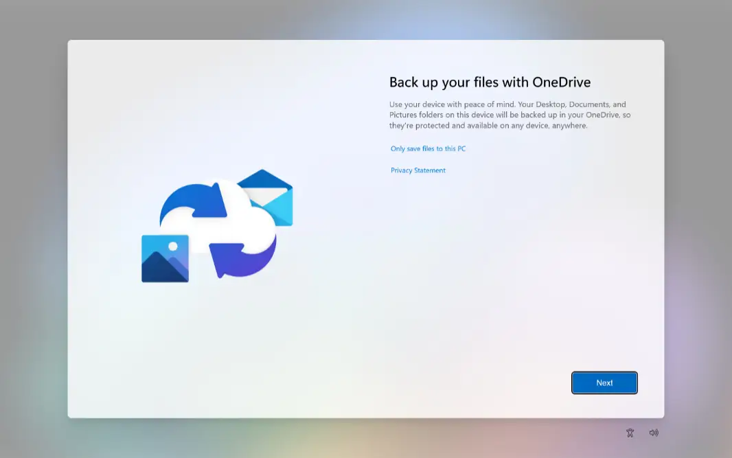The width and height of the screenshot is (732, 458).
Task: Click the words 'any device, anywhere' in description
Action: (553, 126)
